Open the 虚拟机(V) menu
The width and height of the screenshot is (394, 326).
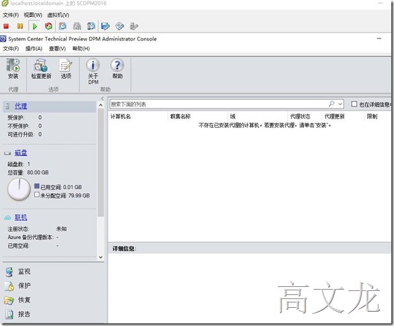point(58,15)
